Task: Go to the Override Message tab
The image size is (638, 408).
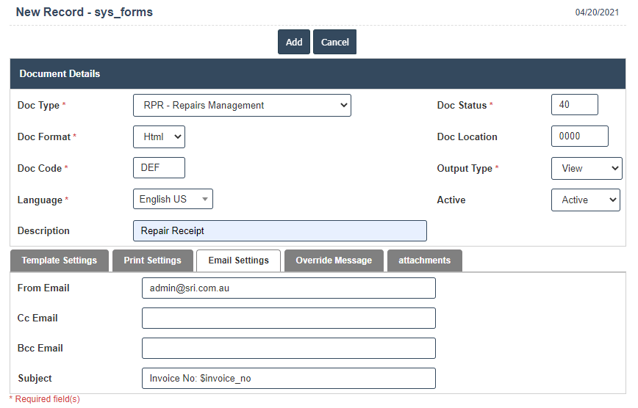Action: point(334,261)
